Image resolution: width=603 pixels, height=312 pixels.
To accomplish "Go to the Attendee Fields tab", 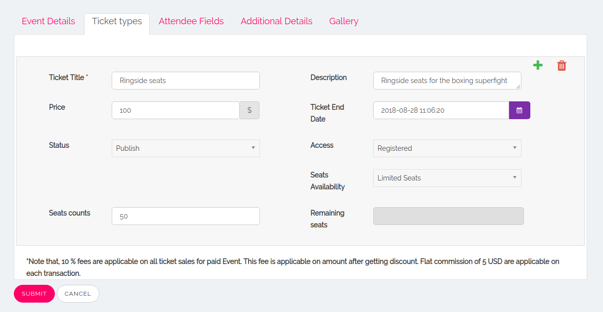I will pyautogui.click(x=191, y=21).
